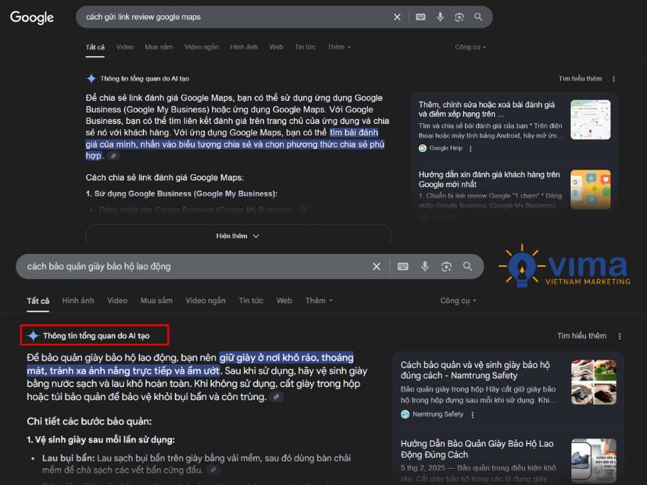Click the magnifier in the google maps review search bar
Image resolution: width=647 pixels, height=485 pixels.
[x=478, y=17]
